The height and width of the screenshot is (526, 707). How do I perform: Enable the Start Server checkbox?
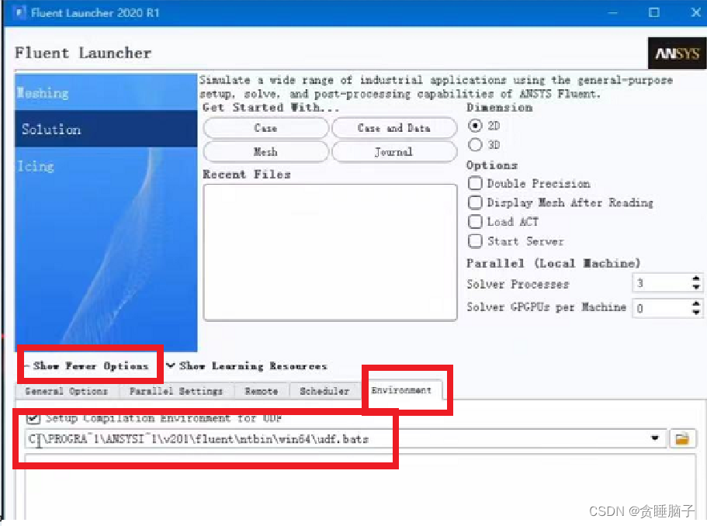tap(475, 241)
